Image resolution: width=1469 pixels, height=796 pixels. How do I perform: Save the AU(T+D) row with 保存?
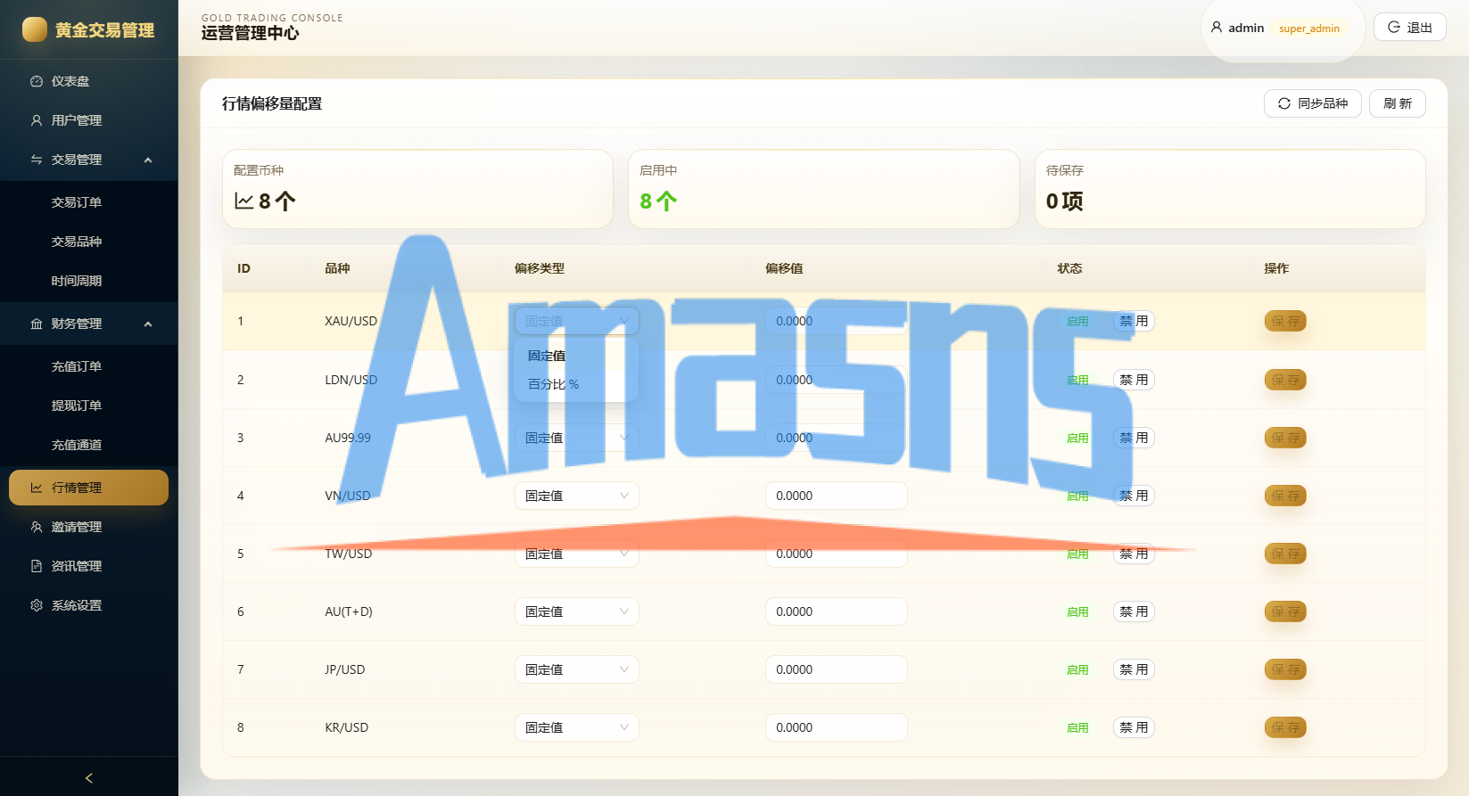1285,611
